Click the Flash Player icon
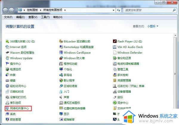The height and width of the screenshot is (125, 179). tap(115, 41)
